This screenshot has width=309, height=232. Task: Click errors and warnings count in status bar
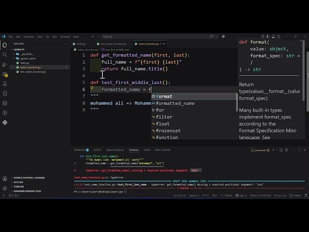[14, 195]
